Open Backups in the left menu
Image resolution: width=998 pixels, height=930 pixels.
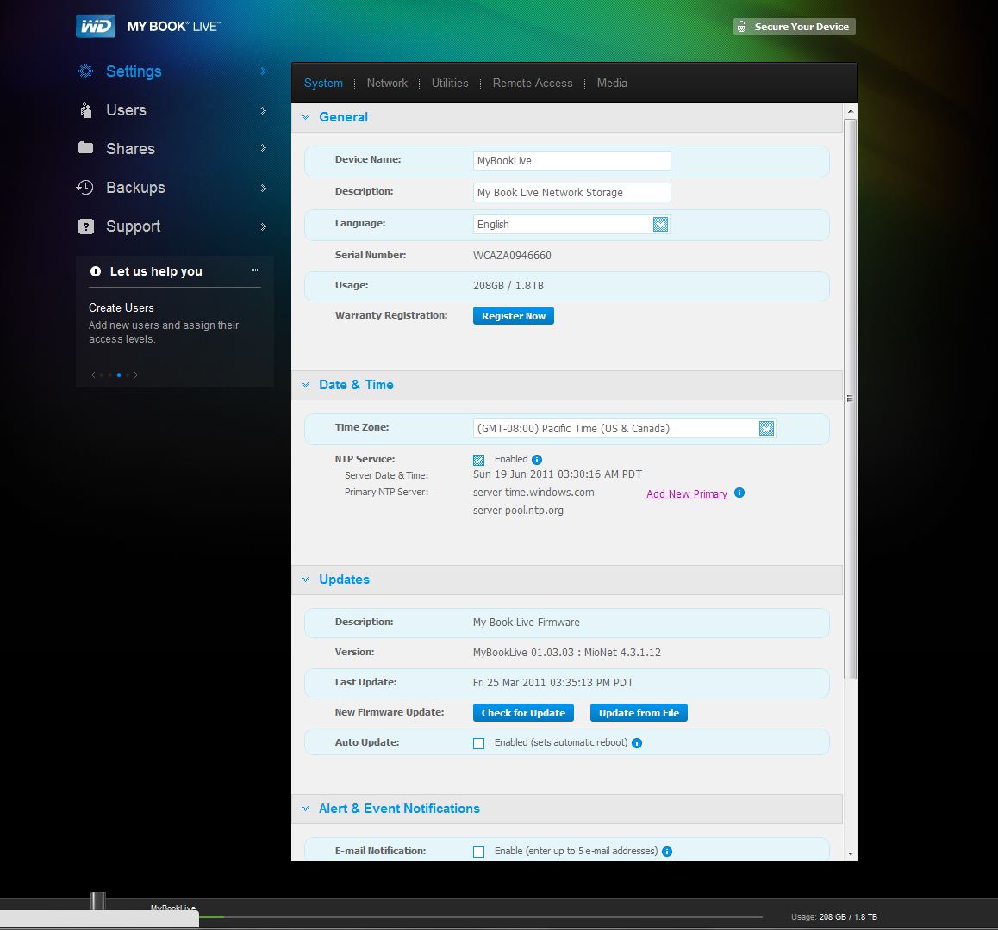click(135, 188)
